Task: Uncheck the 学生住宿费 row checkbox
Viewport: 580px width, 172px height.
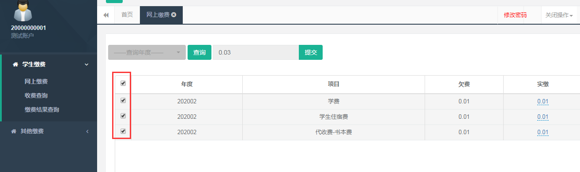Action: (x=123, y=116)
